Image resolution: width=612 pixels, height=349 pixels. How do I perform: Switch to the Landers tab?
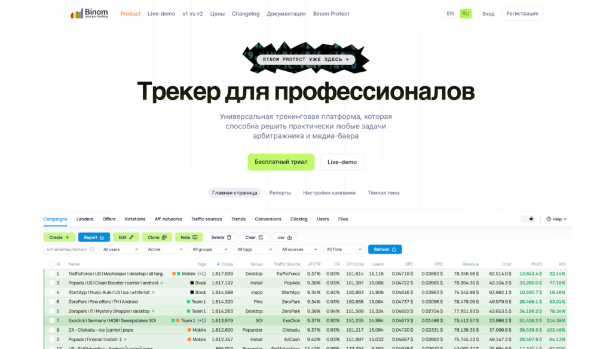tap(85, 219)
